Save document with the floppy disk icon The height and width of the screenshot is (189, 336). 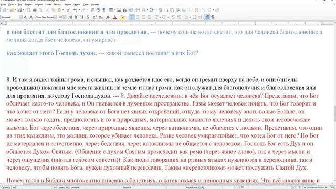tap(19, 10)
